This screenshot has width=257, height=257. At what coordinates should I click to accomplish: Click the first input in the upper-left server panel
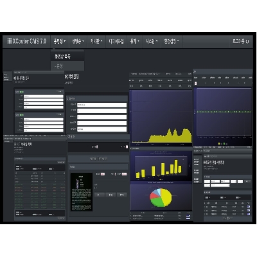coord(43,96)
